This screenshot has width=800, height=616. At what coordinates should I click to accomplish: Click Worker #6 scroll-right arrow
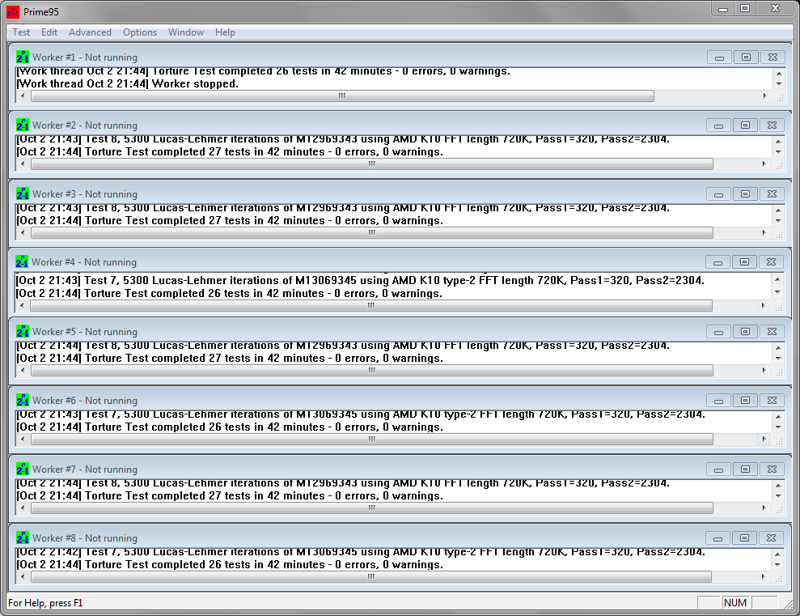coord(764,439)
